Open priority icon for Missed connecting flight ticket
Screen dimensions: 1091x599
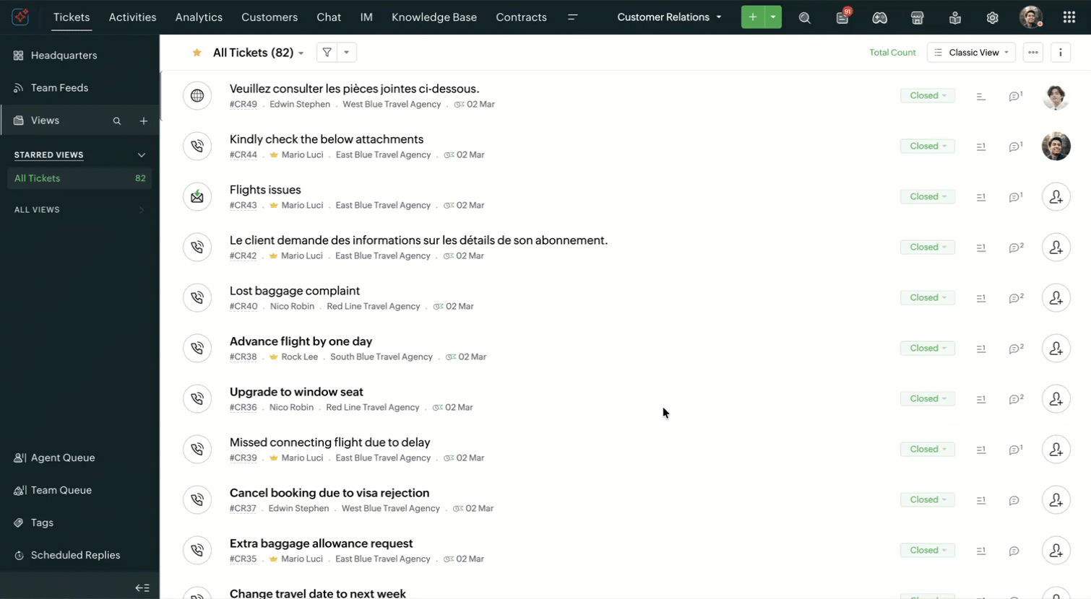(980, 450)
